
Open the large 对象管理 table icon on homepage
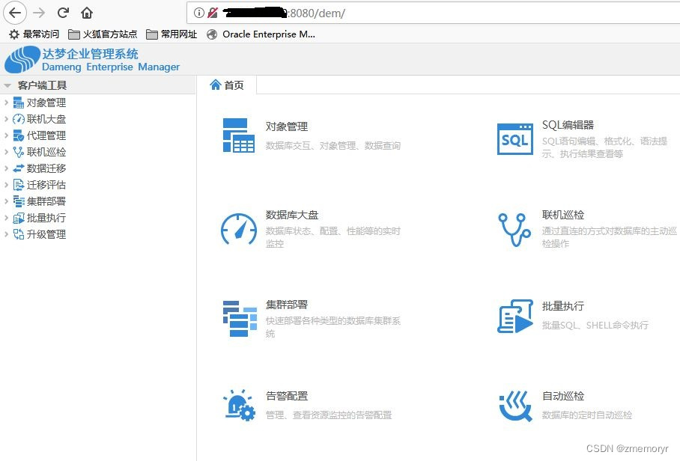pyautogui.click(x=238, y=135)
